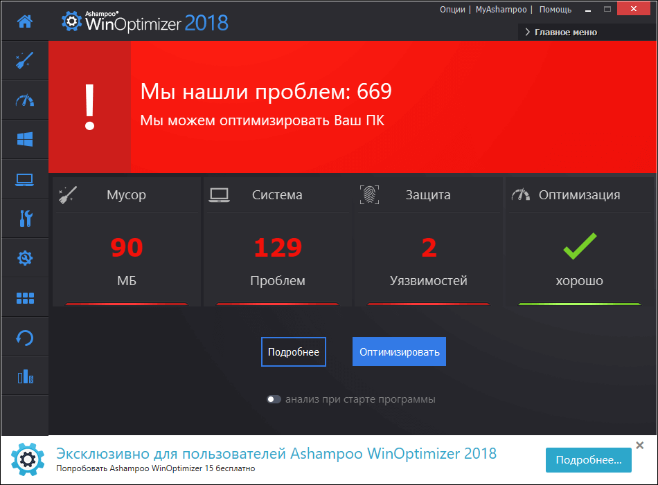658x485 pixels.
Task: Click the broom icon in the Мусор card
Action: [68, 195]
